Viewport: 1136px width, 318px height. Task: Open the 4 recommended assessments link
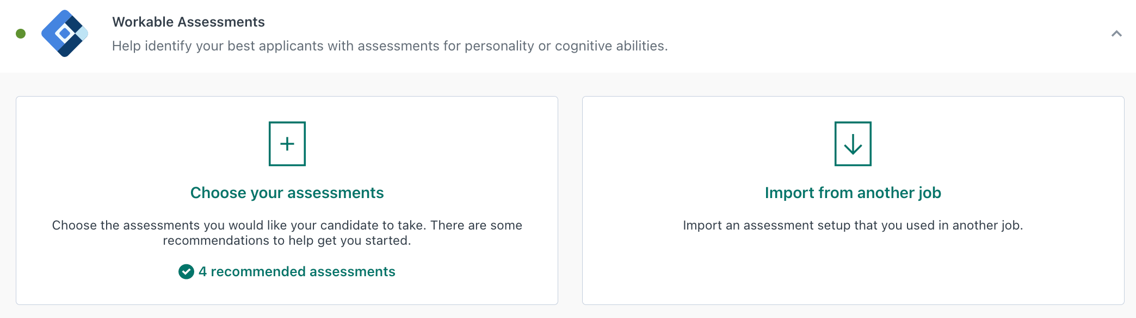pyautogui.click(x=297, y=271)
